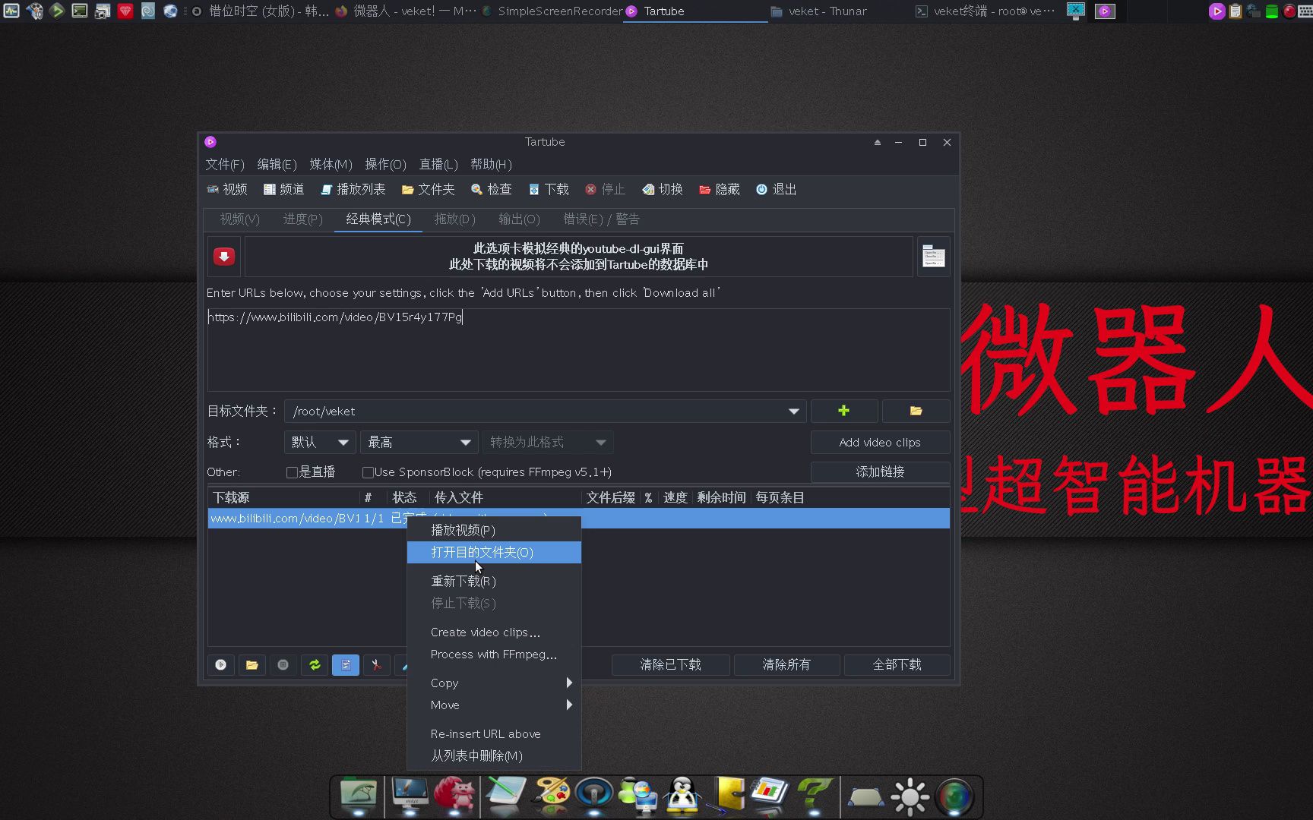Click the sun brightness icon in the dock

[910, 797]
